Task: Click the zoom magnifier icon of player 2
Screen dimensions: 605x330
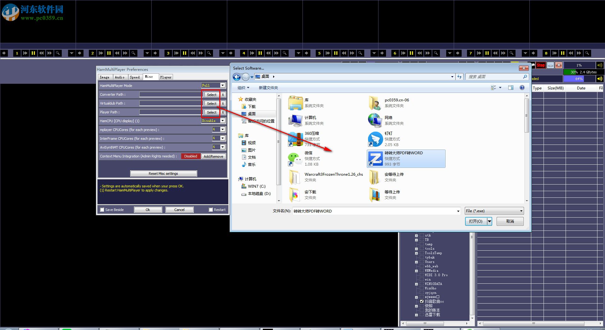Action: (134, 53)
